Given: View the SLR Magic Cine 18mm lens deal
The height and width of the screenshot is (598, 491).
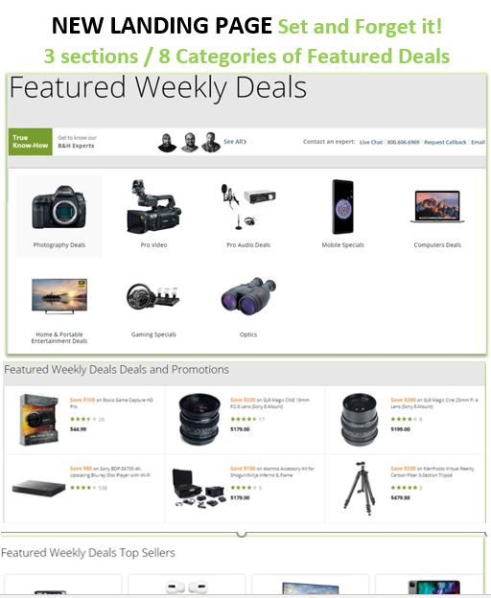Looking at the screenshot, I should pyautogui.click(x=245, y=420).
